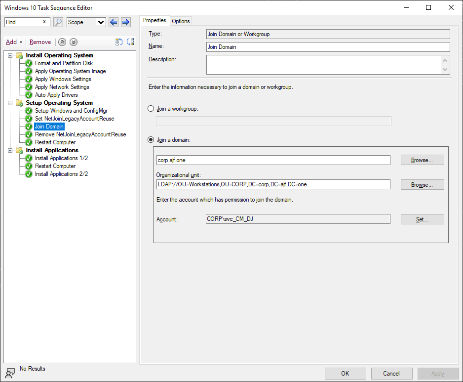
Task: Click folder icon of Install Applications group
Action: click(x=19, y=150)
